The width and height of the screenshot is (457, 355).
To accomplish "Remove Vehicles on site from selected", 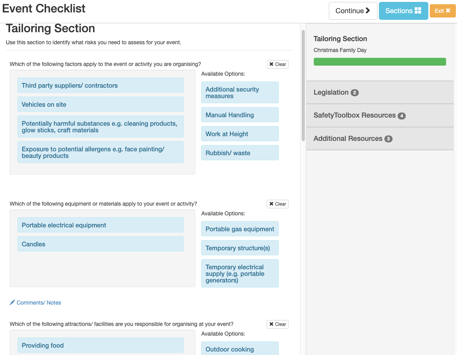I will (100, 104).
